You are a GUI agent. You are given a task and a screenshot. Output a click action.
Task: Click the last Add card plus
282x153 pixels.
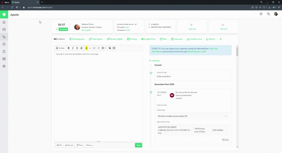click(223, 25)
